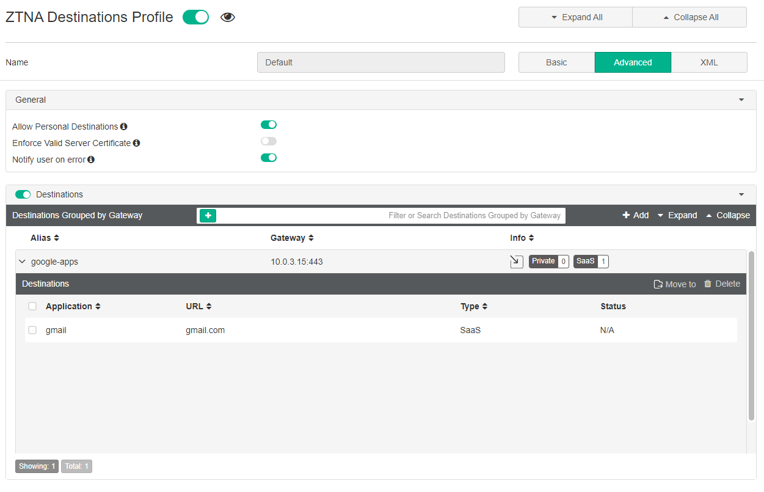Check the gmail destination row checkbox

click(x=32, y=329)
